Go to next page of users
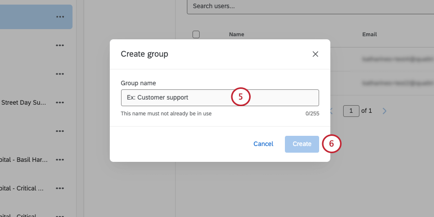Screen dimensions: 434x217 385,111
